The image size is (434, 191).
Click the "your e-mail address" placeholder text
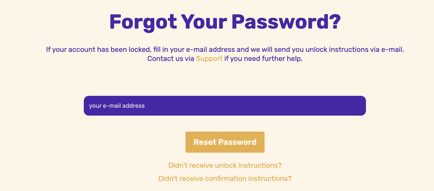(x=117, y=106)
